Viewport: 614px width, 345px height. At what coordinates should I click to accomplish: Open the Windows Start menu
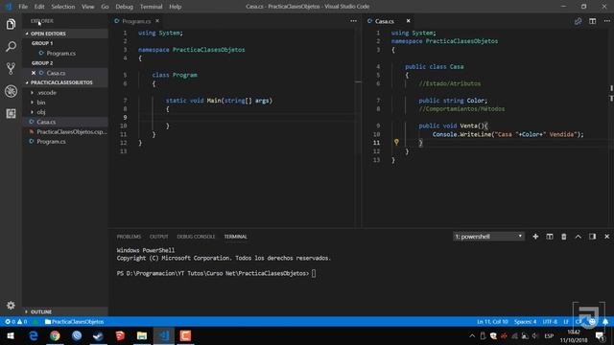coord(11,335)
